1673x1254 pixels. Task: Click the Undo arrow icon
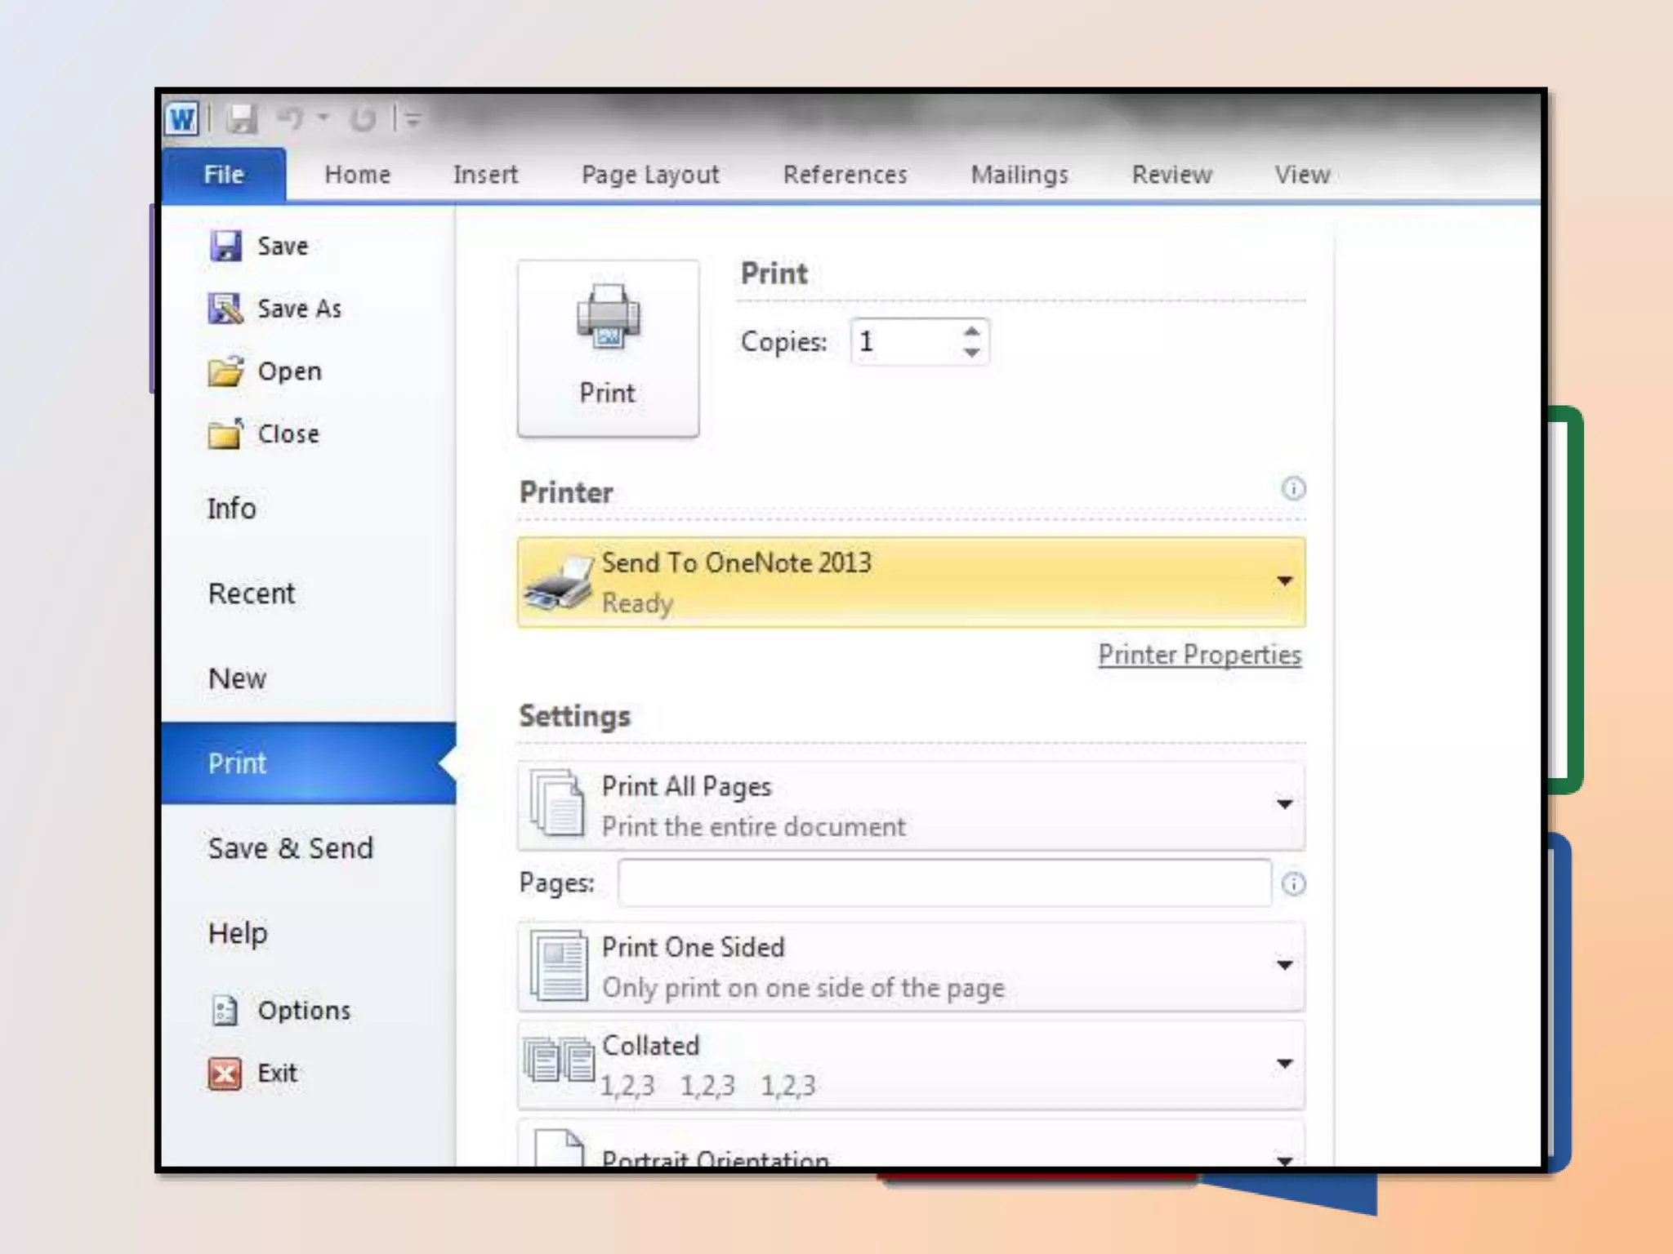290,120
